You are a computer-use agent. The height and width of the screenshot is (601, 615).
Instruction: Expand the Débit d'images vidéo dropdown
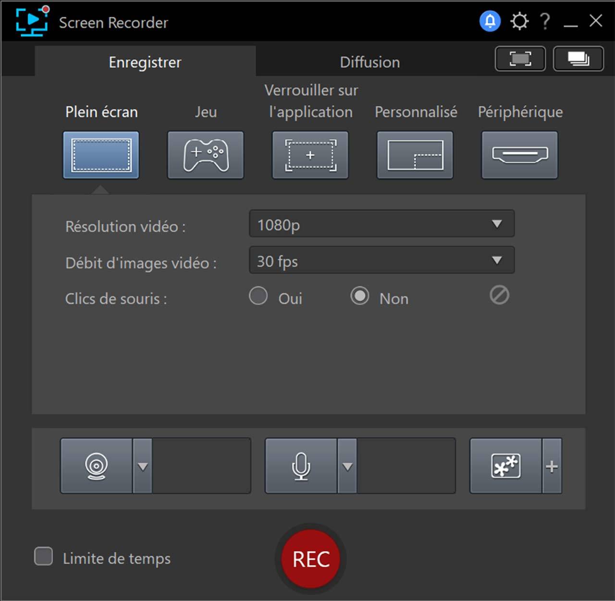tap(381, 260)
